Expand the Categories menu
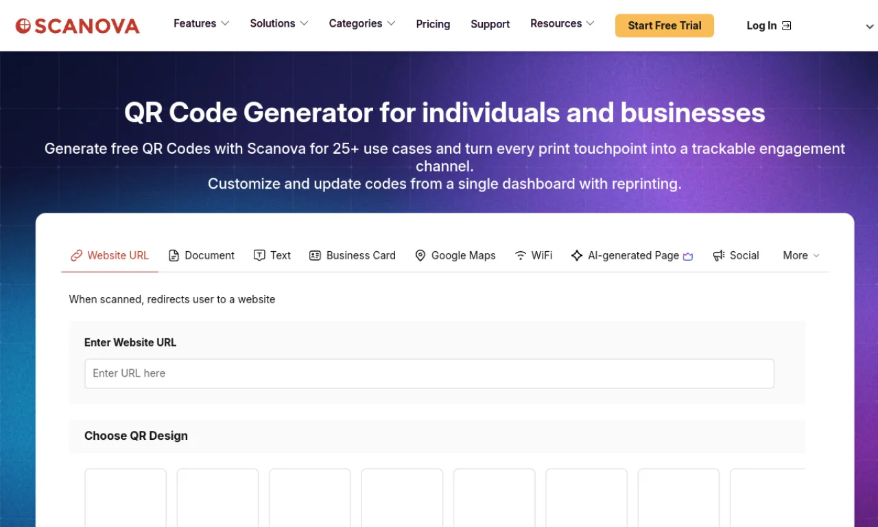 click(x=362, y=23)
